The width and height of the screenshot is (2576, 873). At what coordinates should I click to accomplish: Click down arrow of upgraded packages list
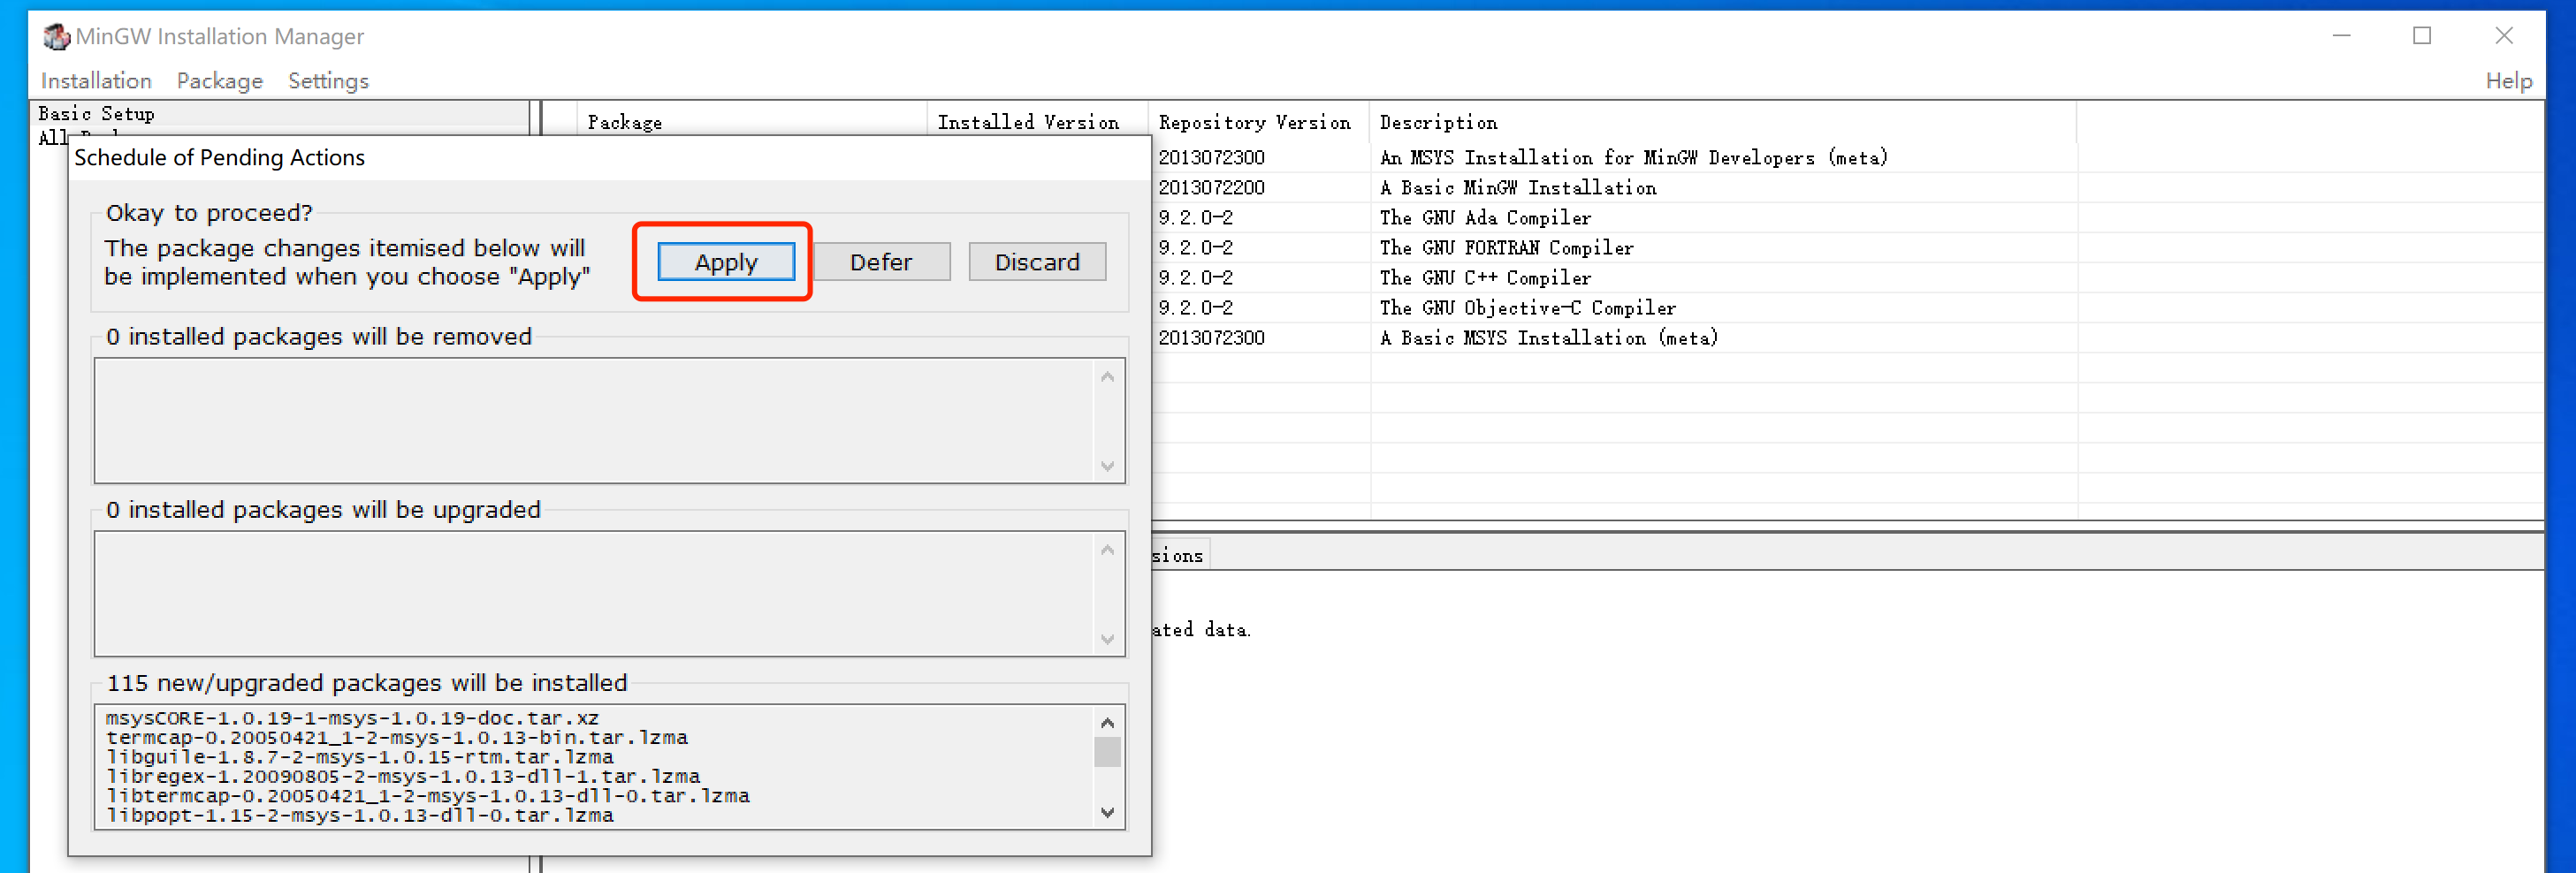[1107, 639]
